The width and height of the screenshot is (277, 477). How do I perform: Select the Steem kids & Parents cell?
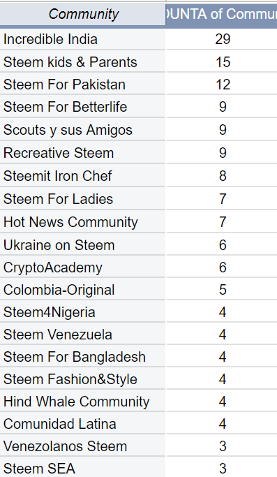tap(83, 62)
